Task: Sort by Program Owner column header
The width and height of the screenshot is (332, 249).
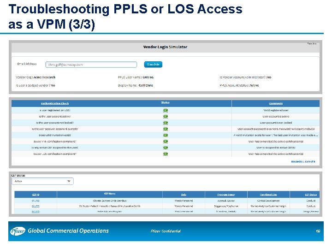Action: coord(226,195)
